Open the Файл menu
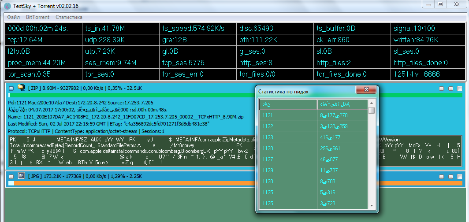The width and height of the screenshot is (469, 222). click(x=13, y=17)
